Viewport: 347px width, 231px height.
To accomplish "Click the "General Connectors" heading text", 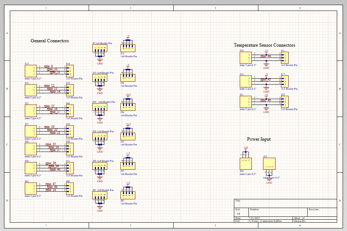I will tap(50, 41).
